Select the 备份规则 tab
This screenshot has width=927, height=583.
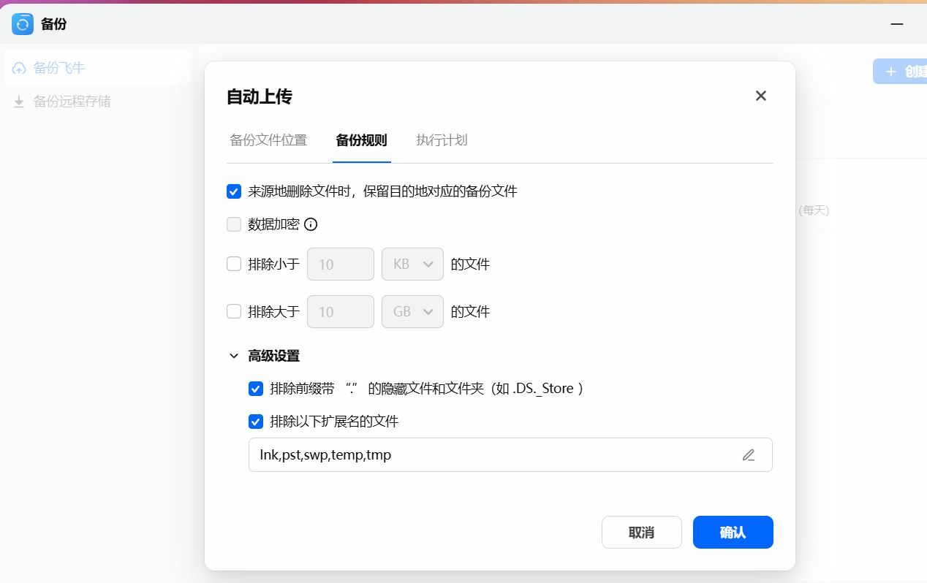coord(361,140)
